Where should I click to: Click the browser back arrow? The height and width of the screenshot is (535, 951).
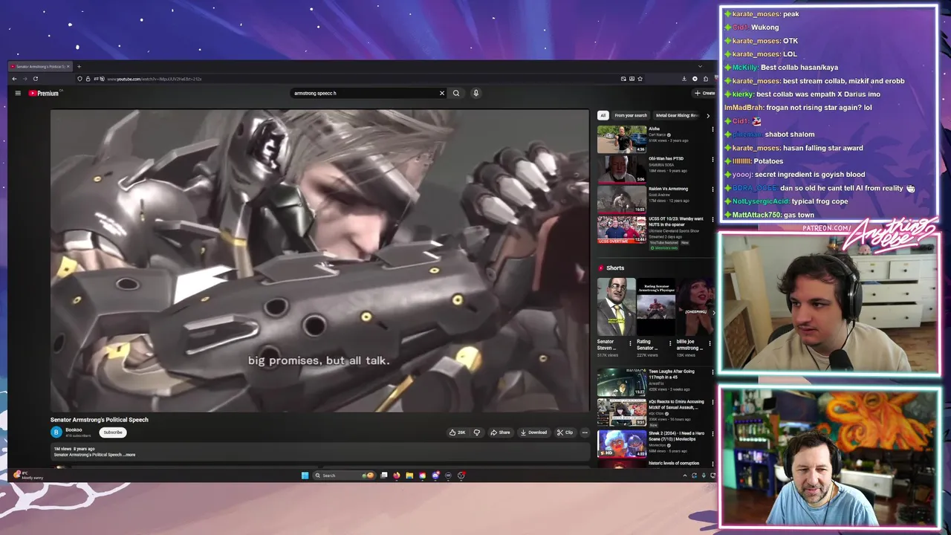[14, 79]
